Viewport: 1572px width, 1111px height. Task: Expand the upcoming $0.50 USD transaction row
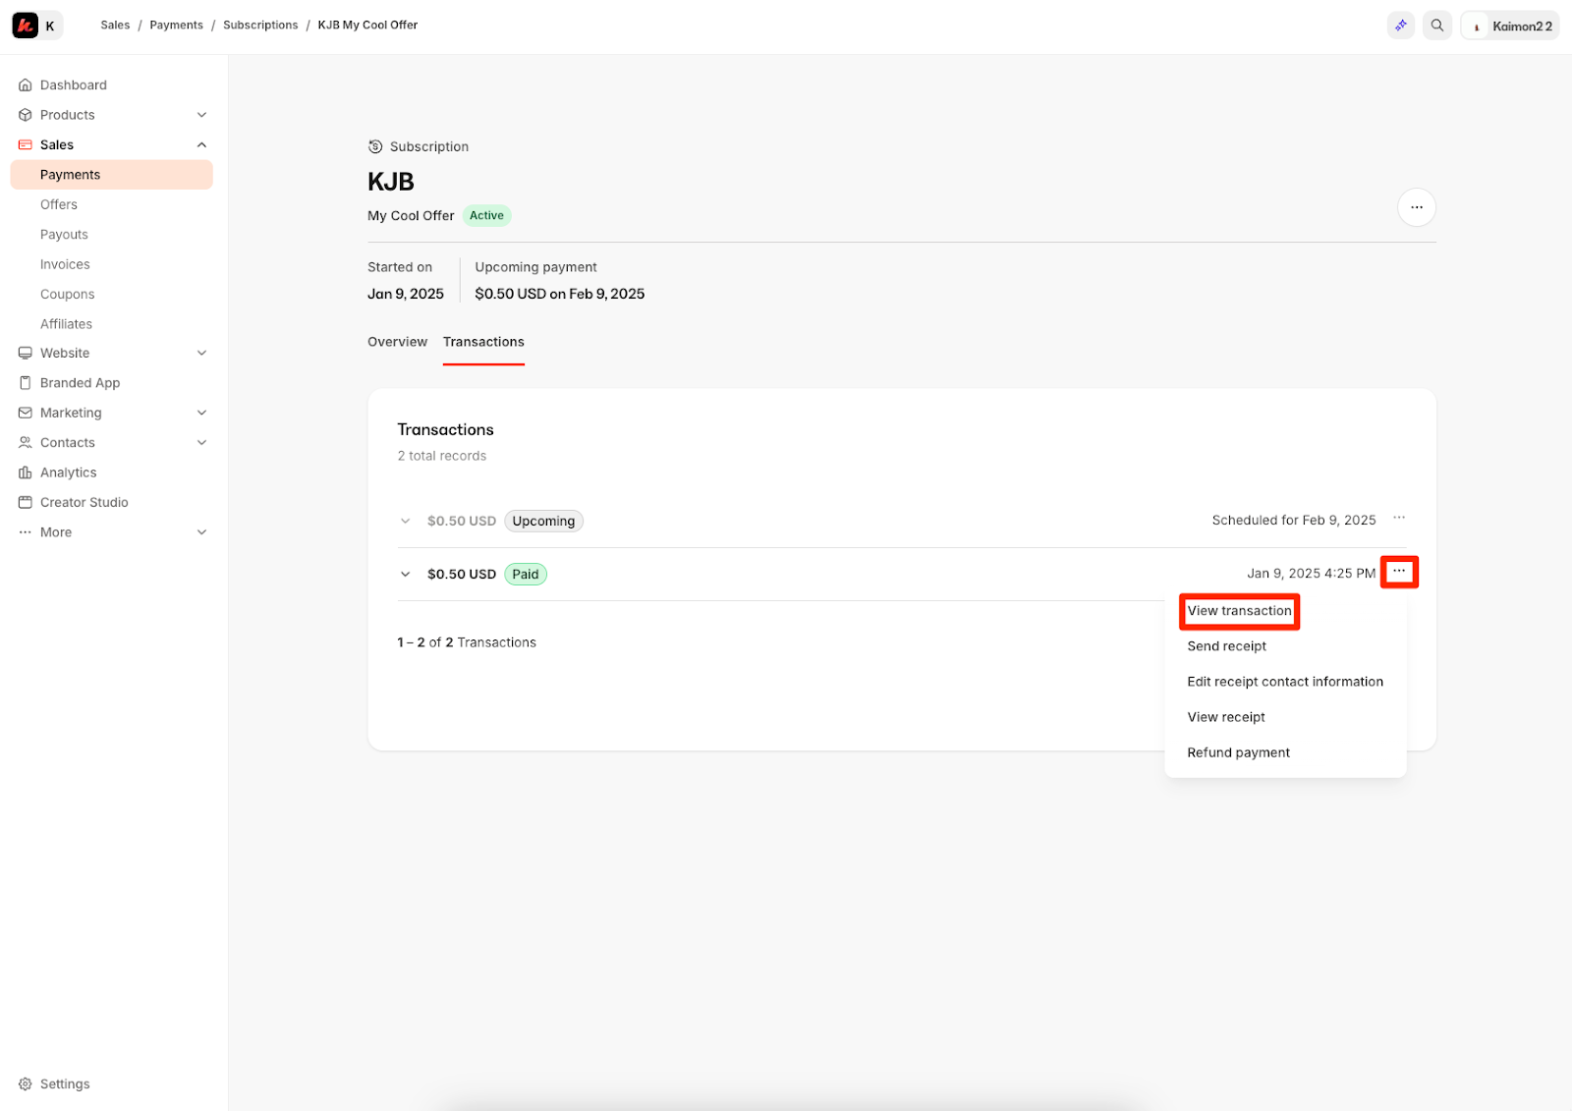pos(405,521)
